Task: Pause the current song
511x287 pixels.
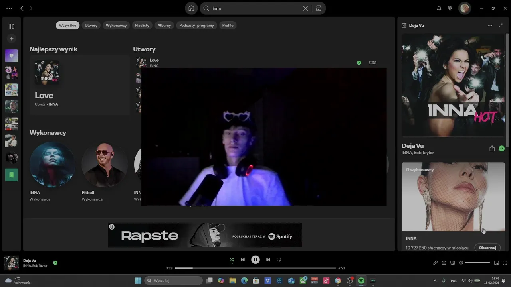Action: 255,259
